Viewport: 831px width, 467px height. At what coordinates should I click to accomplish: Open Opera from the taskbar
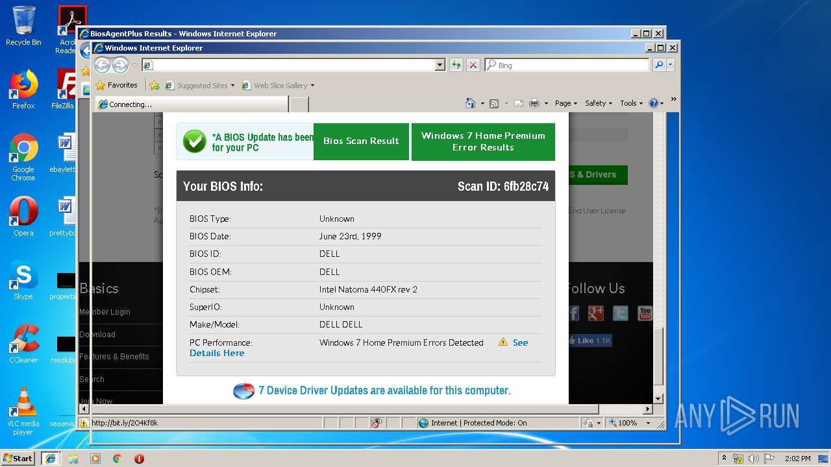(139, 458)
